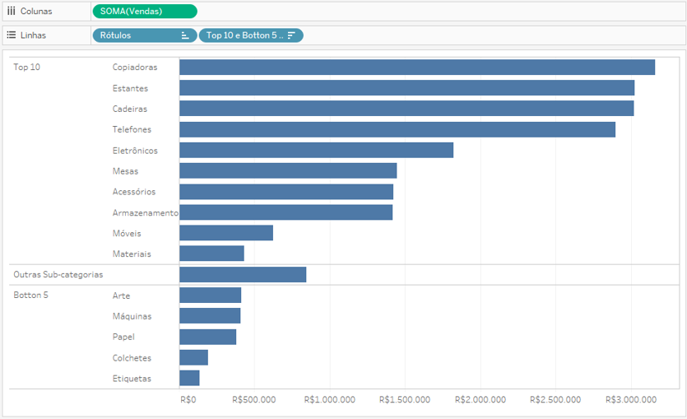Select the Acessórios bar
687x419 pixels.
286,192
